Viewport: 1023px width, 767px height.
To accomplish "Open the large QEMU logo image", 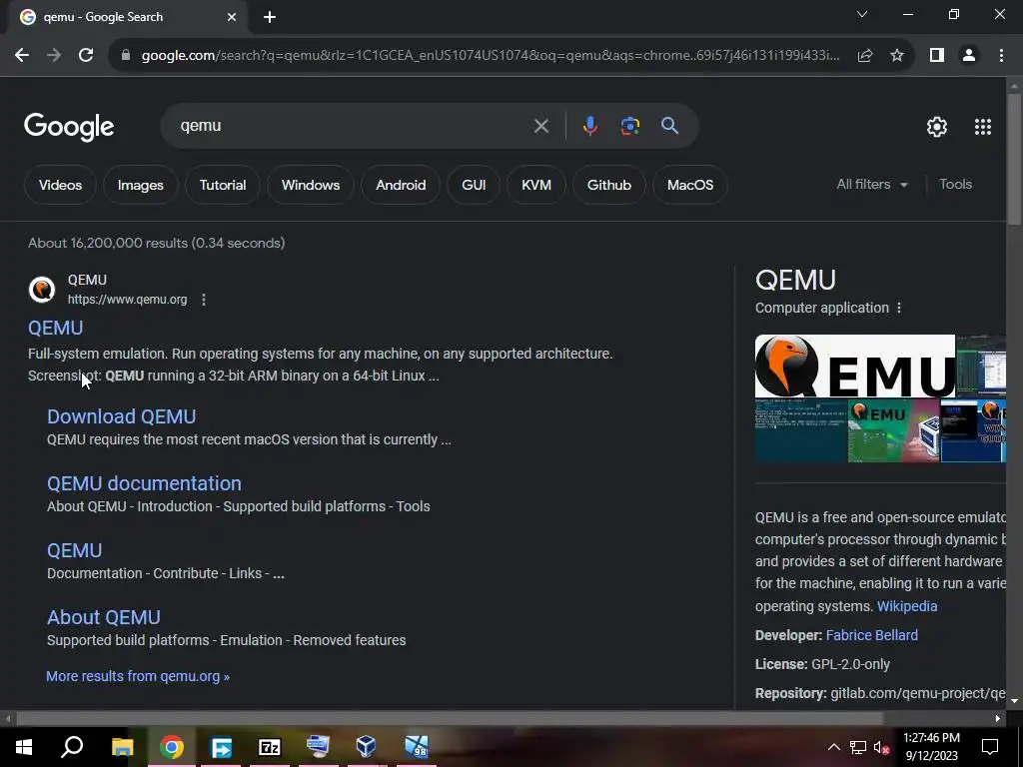I will [855, 366].
